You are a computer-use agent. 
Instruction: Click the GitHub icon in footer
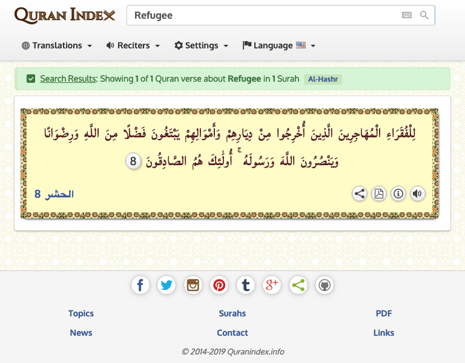pyautogui.click(x=325, y=285)
